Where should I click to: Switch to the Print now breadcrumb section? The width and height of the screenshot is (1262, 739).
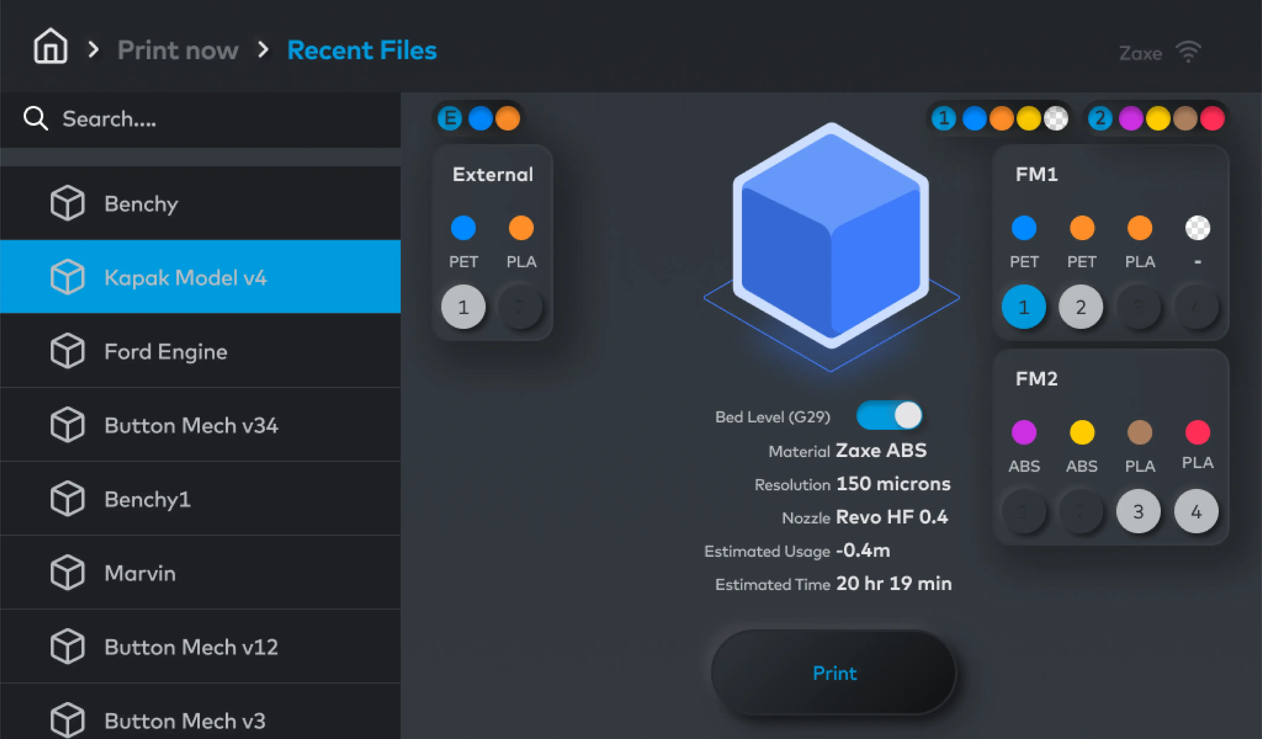click(x=178, y=50)
